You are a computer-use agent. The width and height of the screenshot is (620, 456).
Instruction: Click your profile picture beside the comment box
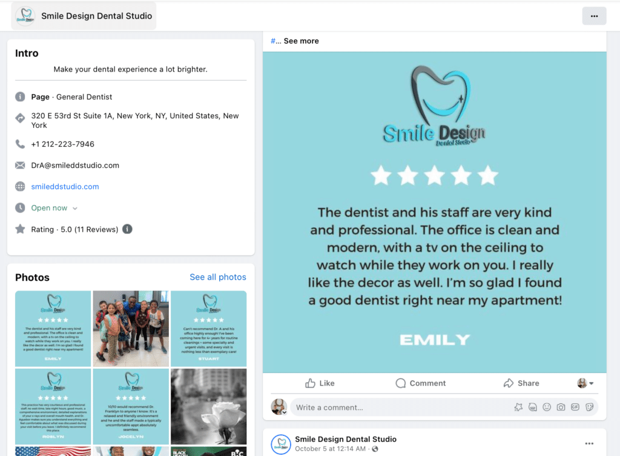coord(279,407)
